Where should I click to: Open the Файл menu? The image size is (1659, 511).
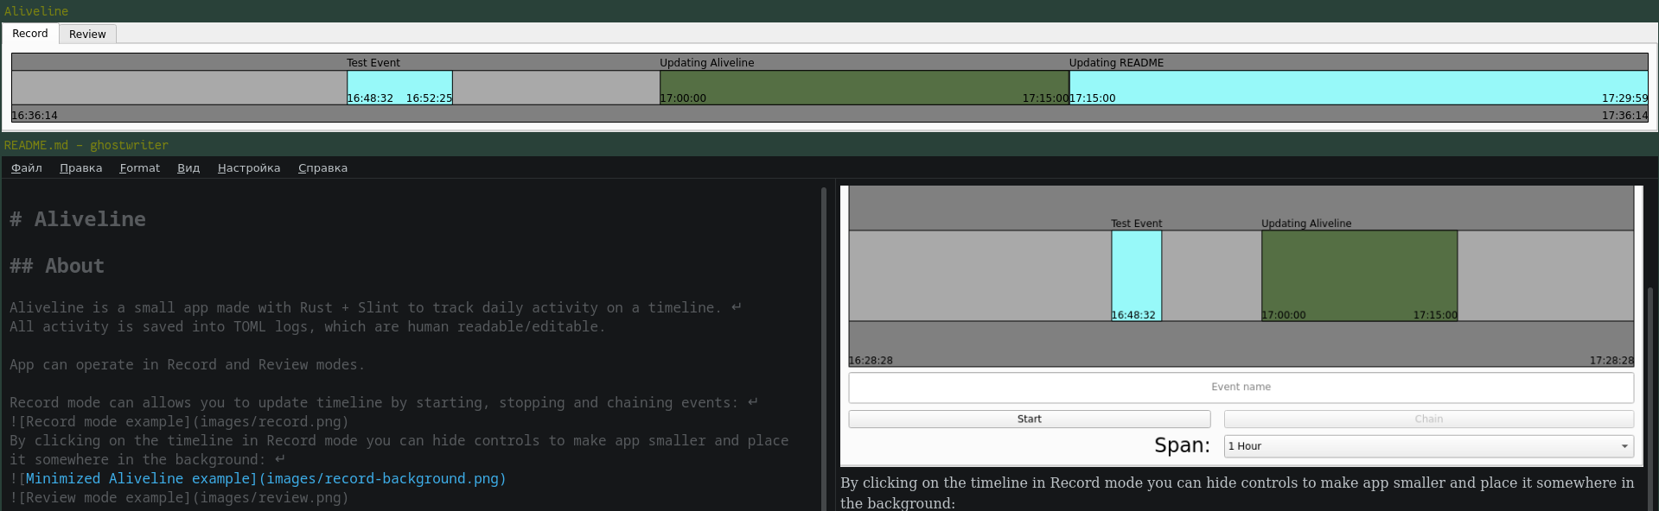pos(27,168)
